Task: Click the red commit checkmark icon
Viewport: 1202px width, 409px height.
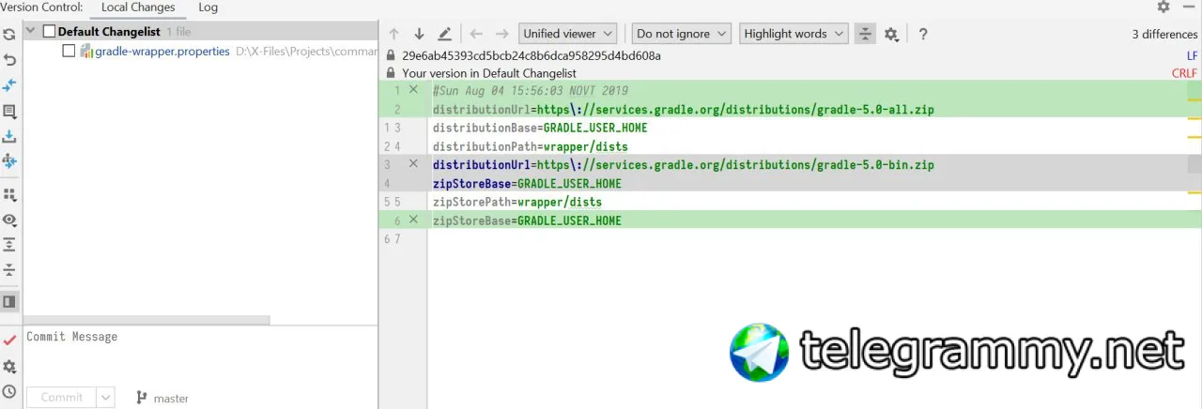Action: (x=9, y=340)
